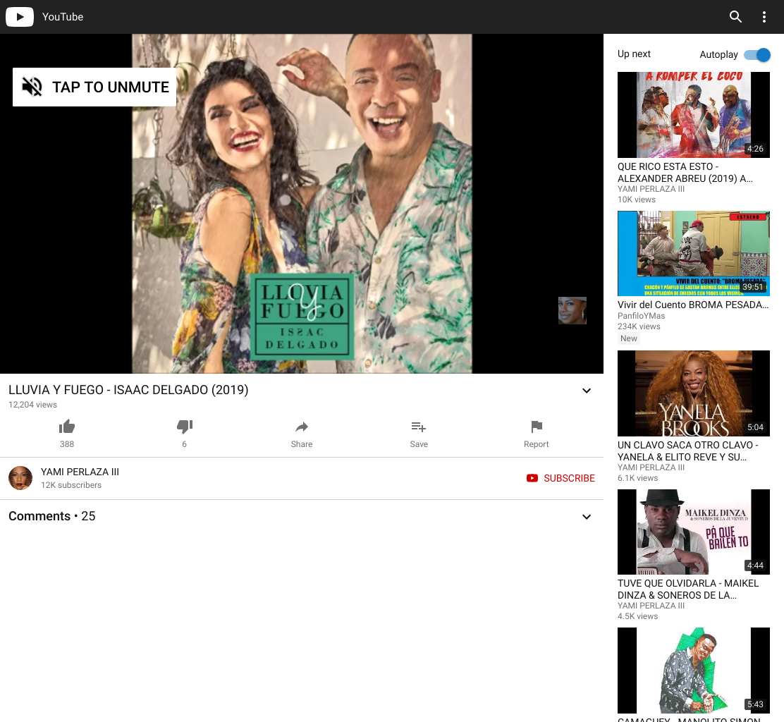Screen dimensions: 784x722
Task: Click the TAP TO UNMUTE label
Action: (111, 87)
